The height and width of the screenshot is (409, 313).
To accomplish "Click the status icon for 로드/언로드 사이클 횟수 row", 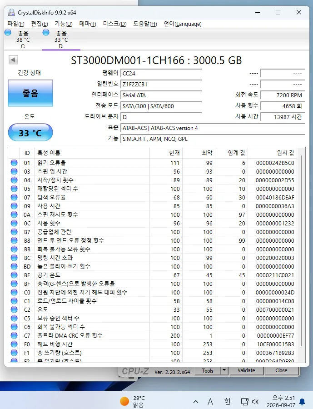I will coord(14,301).
